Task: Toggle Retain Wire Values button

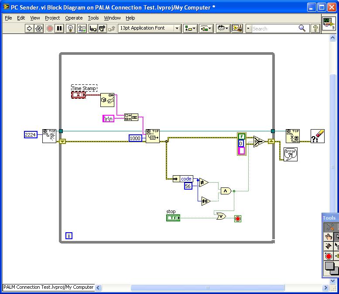Action: click(82, 28)
